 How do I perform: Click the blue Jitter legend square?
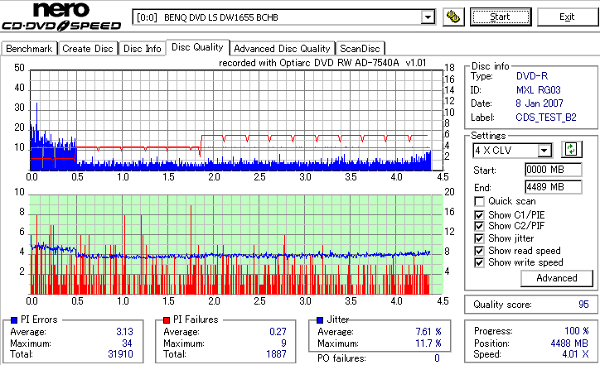coord(320,320)
